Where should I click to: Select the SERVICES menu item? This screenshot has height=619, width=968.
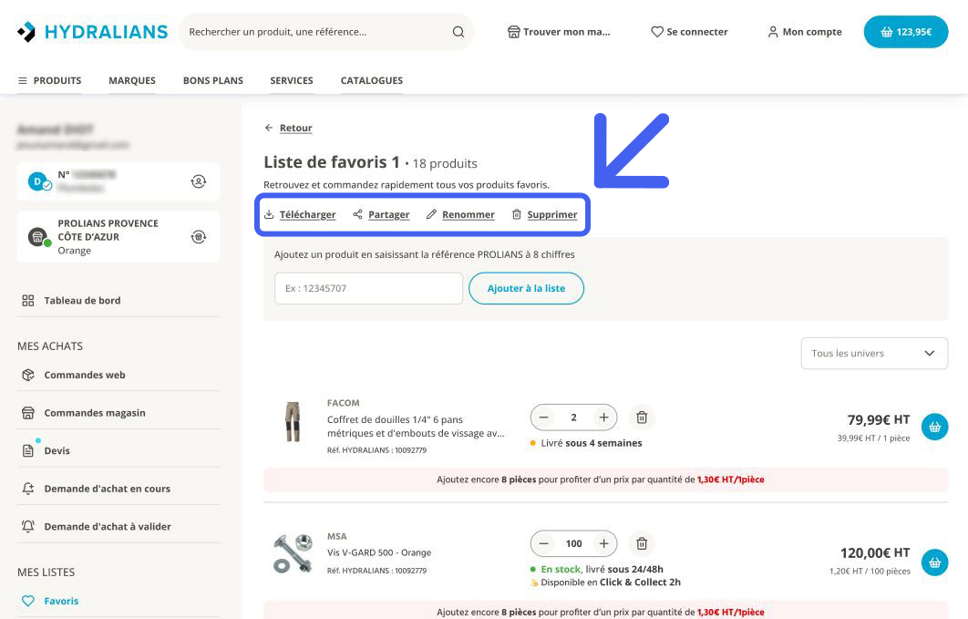tap(292, 80)
